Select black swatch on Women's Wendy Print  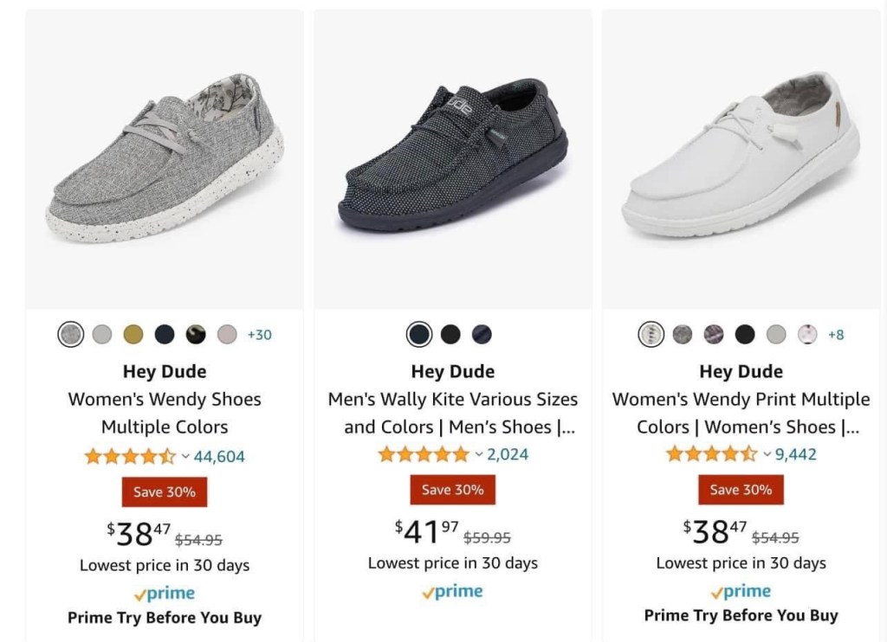pyautogui.click(x=745, y=335)
